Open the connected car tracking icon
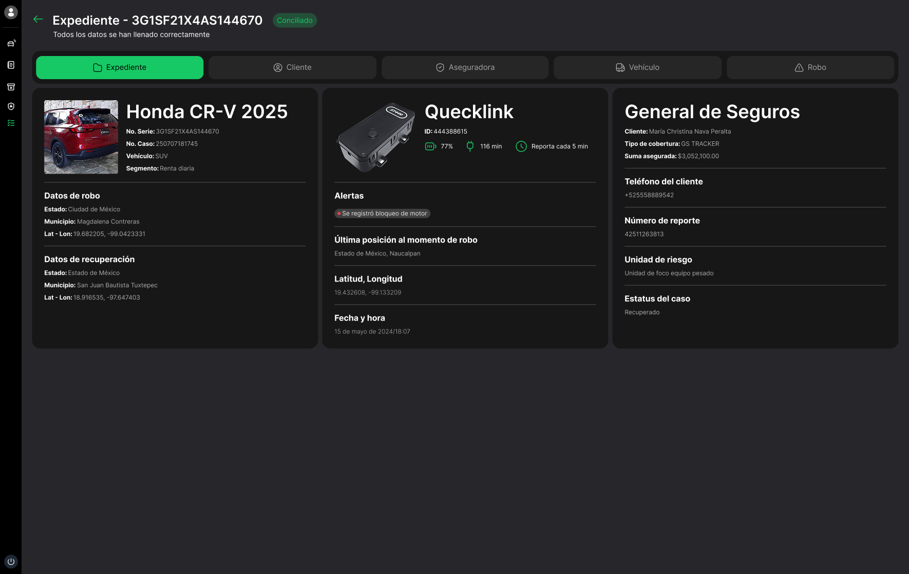 pos(11,43)
